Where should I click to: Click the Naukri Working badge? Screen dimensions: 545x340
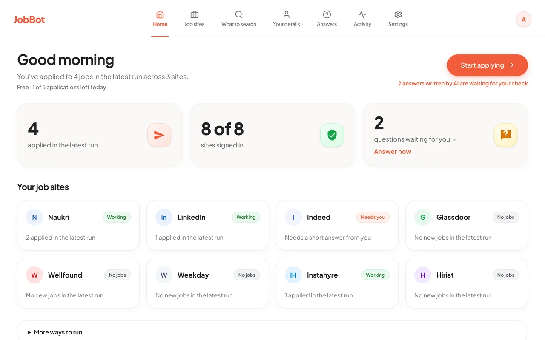coord(116,217)
